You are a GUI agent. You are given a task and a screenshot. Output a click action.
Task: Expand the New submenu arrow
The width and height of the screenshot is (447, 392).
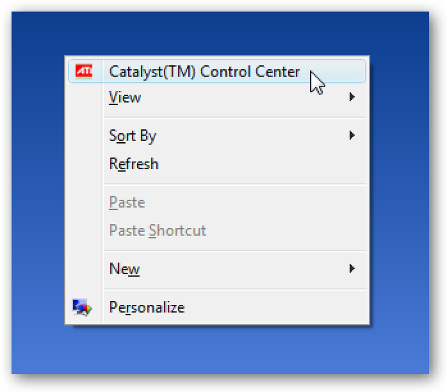click(x=352, y=268)
